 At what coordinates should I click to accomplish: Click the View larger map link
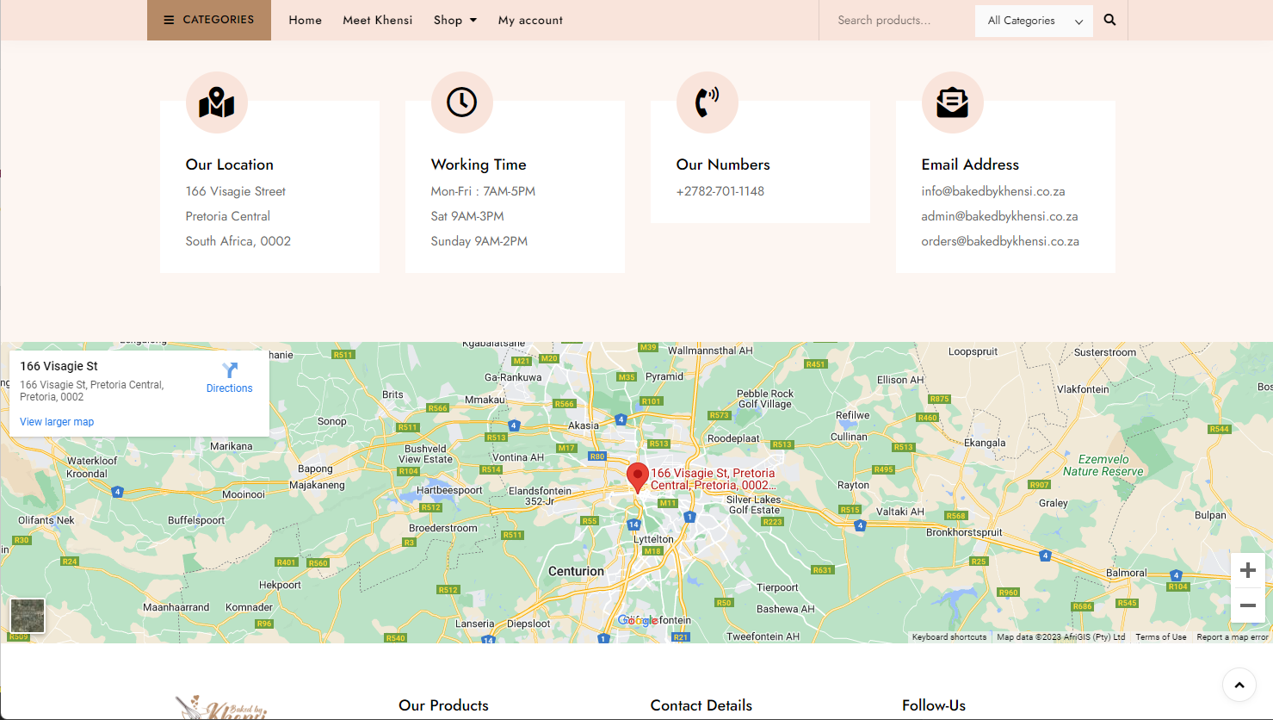57,422
